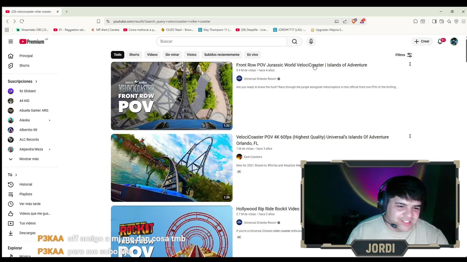This screenshot has height=262, width=467.
Task: Open Front Row POV VelociCoaster video title
Action: pos(301,65)
